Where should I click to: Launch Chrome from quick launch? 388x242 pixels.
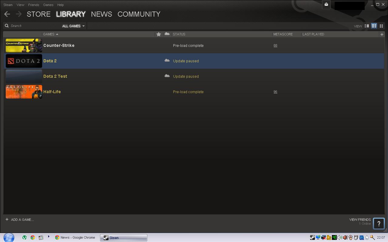pos(33,237)
